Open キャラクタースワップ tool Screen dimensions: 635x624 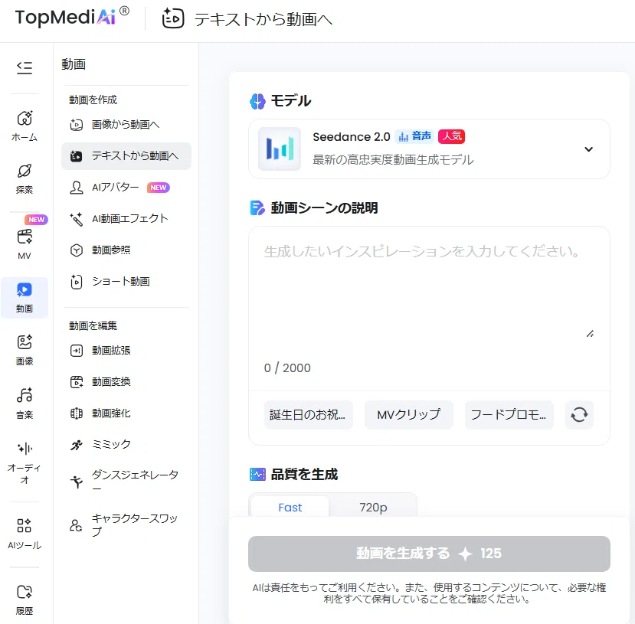pyautogui.click(x=126, y=525)
